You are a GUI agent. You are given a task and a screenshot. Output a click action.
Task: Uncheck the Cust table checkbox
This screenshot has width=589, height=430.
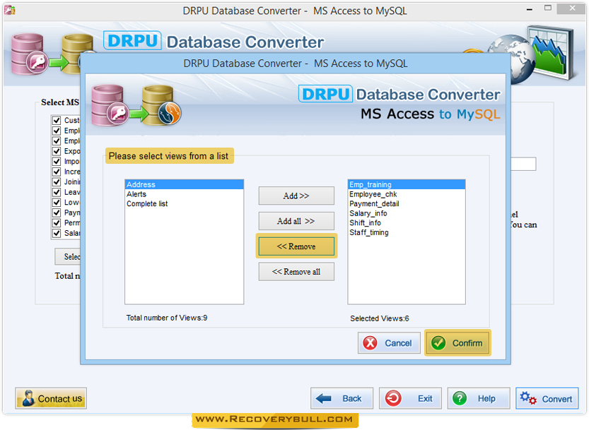tap(57, 121)
